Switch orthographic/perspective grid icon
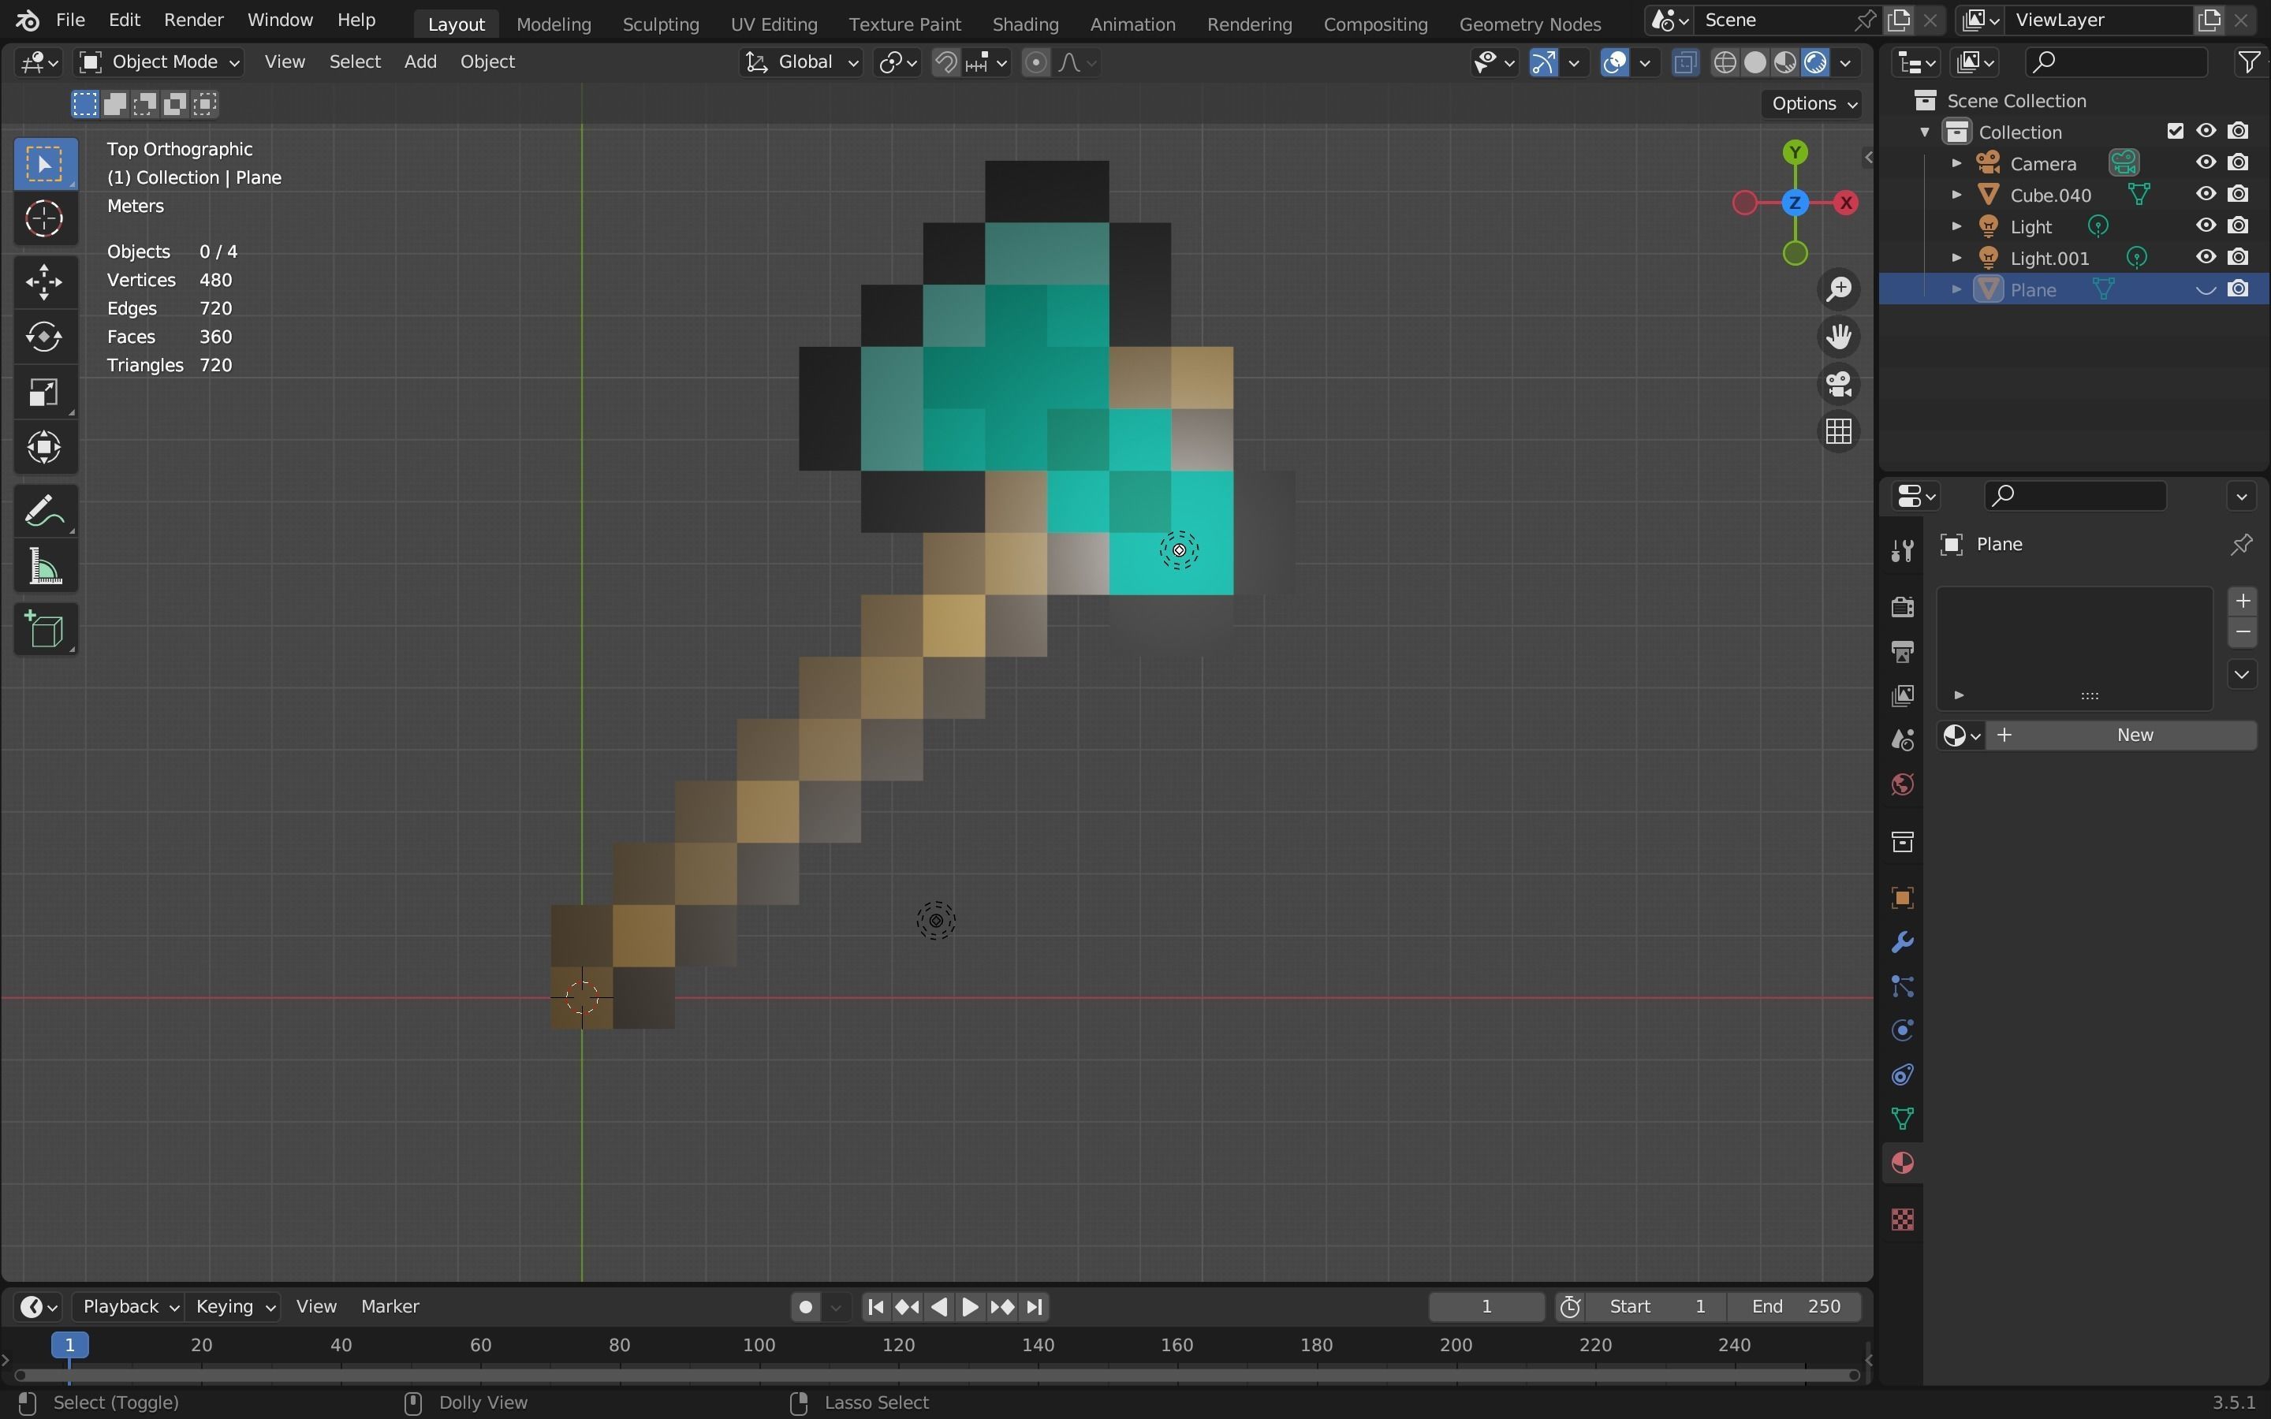Viewport: 2271px width, 1419px height. click(x=1838, y=432)
